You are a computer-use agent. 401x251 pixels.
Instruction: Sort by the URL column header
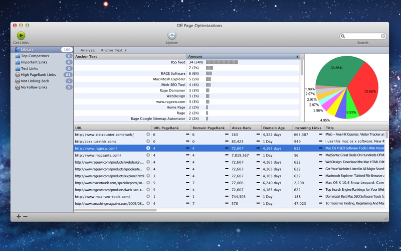pyautogui.click(x=112, y=128)
